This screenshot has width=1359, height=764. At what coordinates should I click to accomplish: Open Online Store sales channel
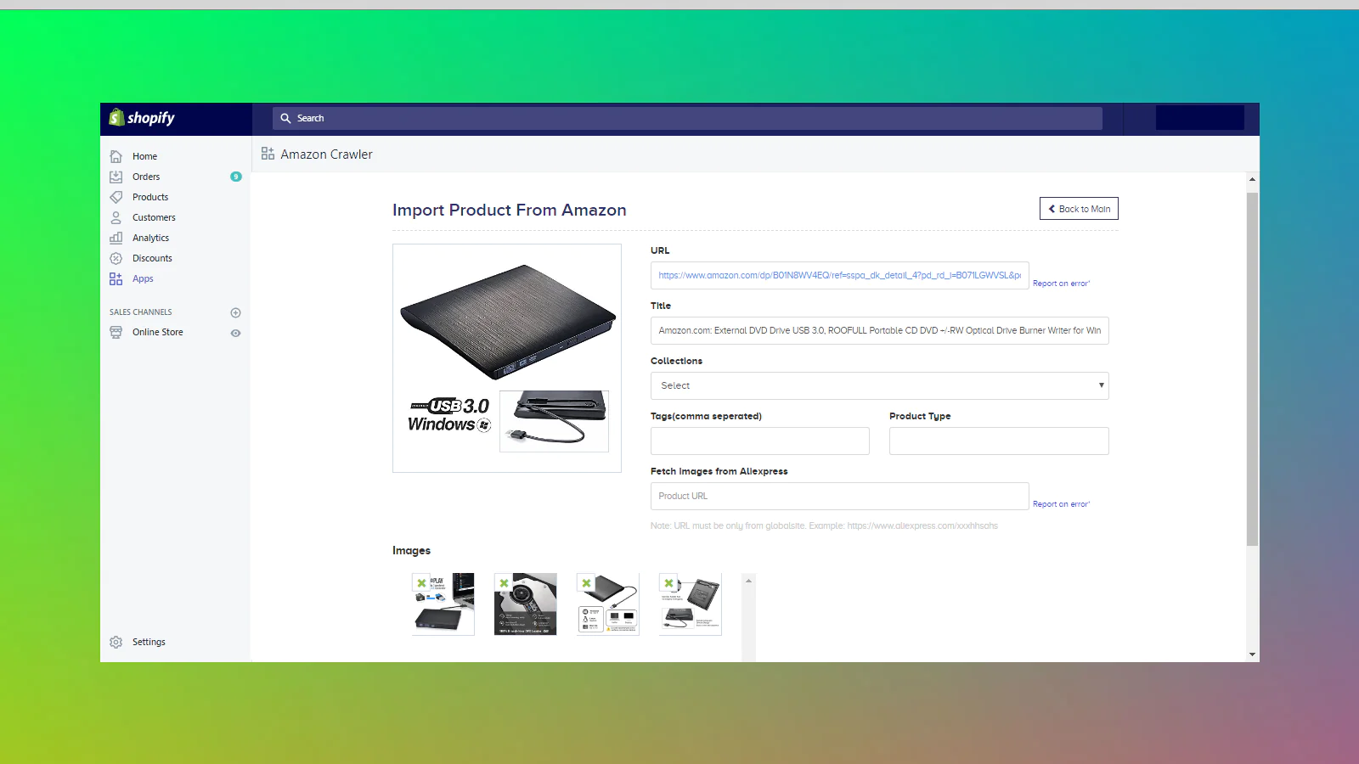pos(157,332)
